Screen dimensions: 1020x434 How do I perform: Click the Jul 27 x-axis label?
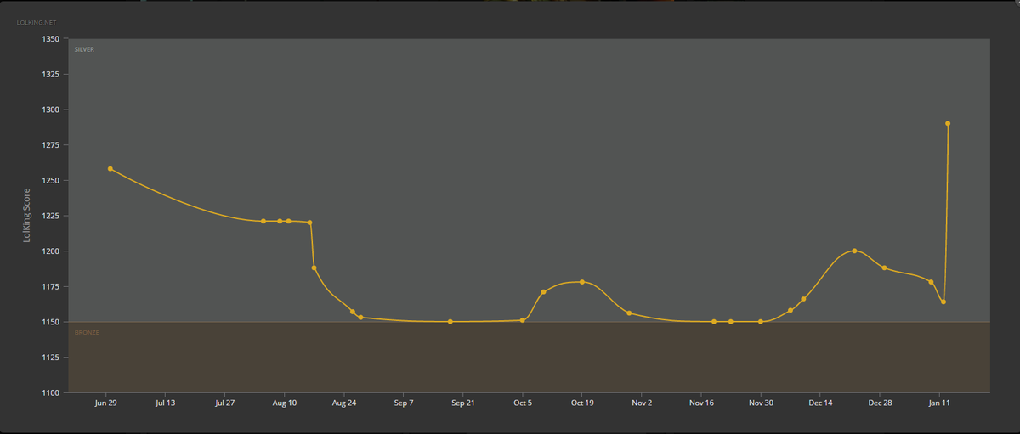[225, 403]
